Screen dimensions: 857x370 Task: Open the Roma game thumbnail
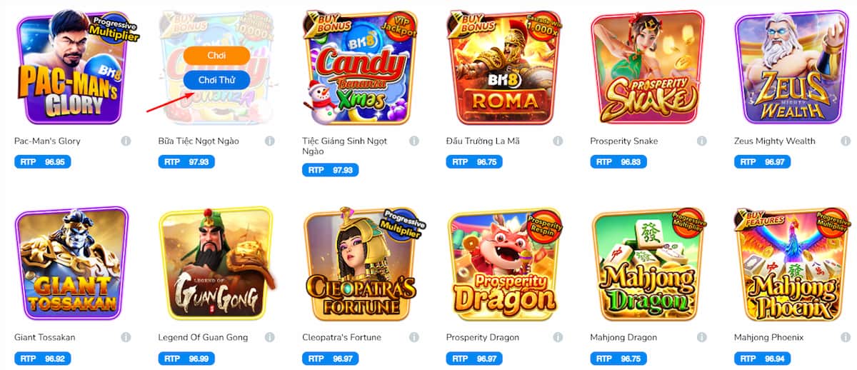(504, 68)
